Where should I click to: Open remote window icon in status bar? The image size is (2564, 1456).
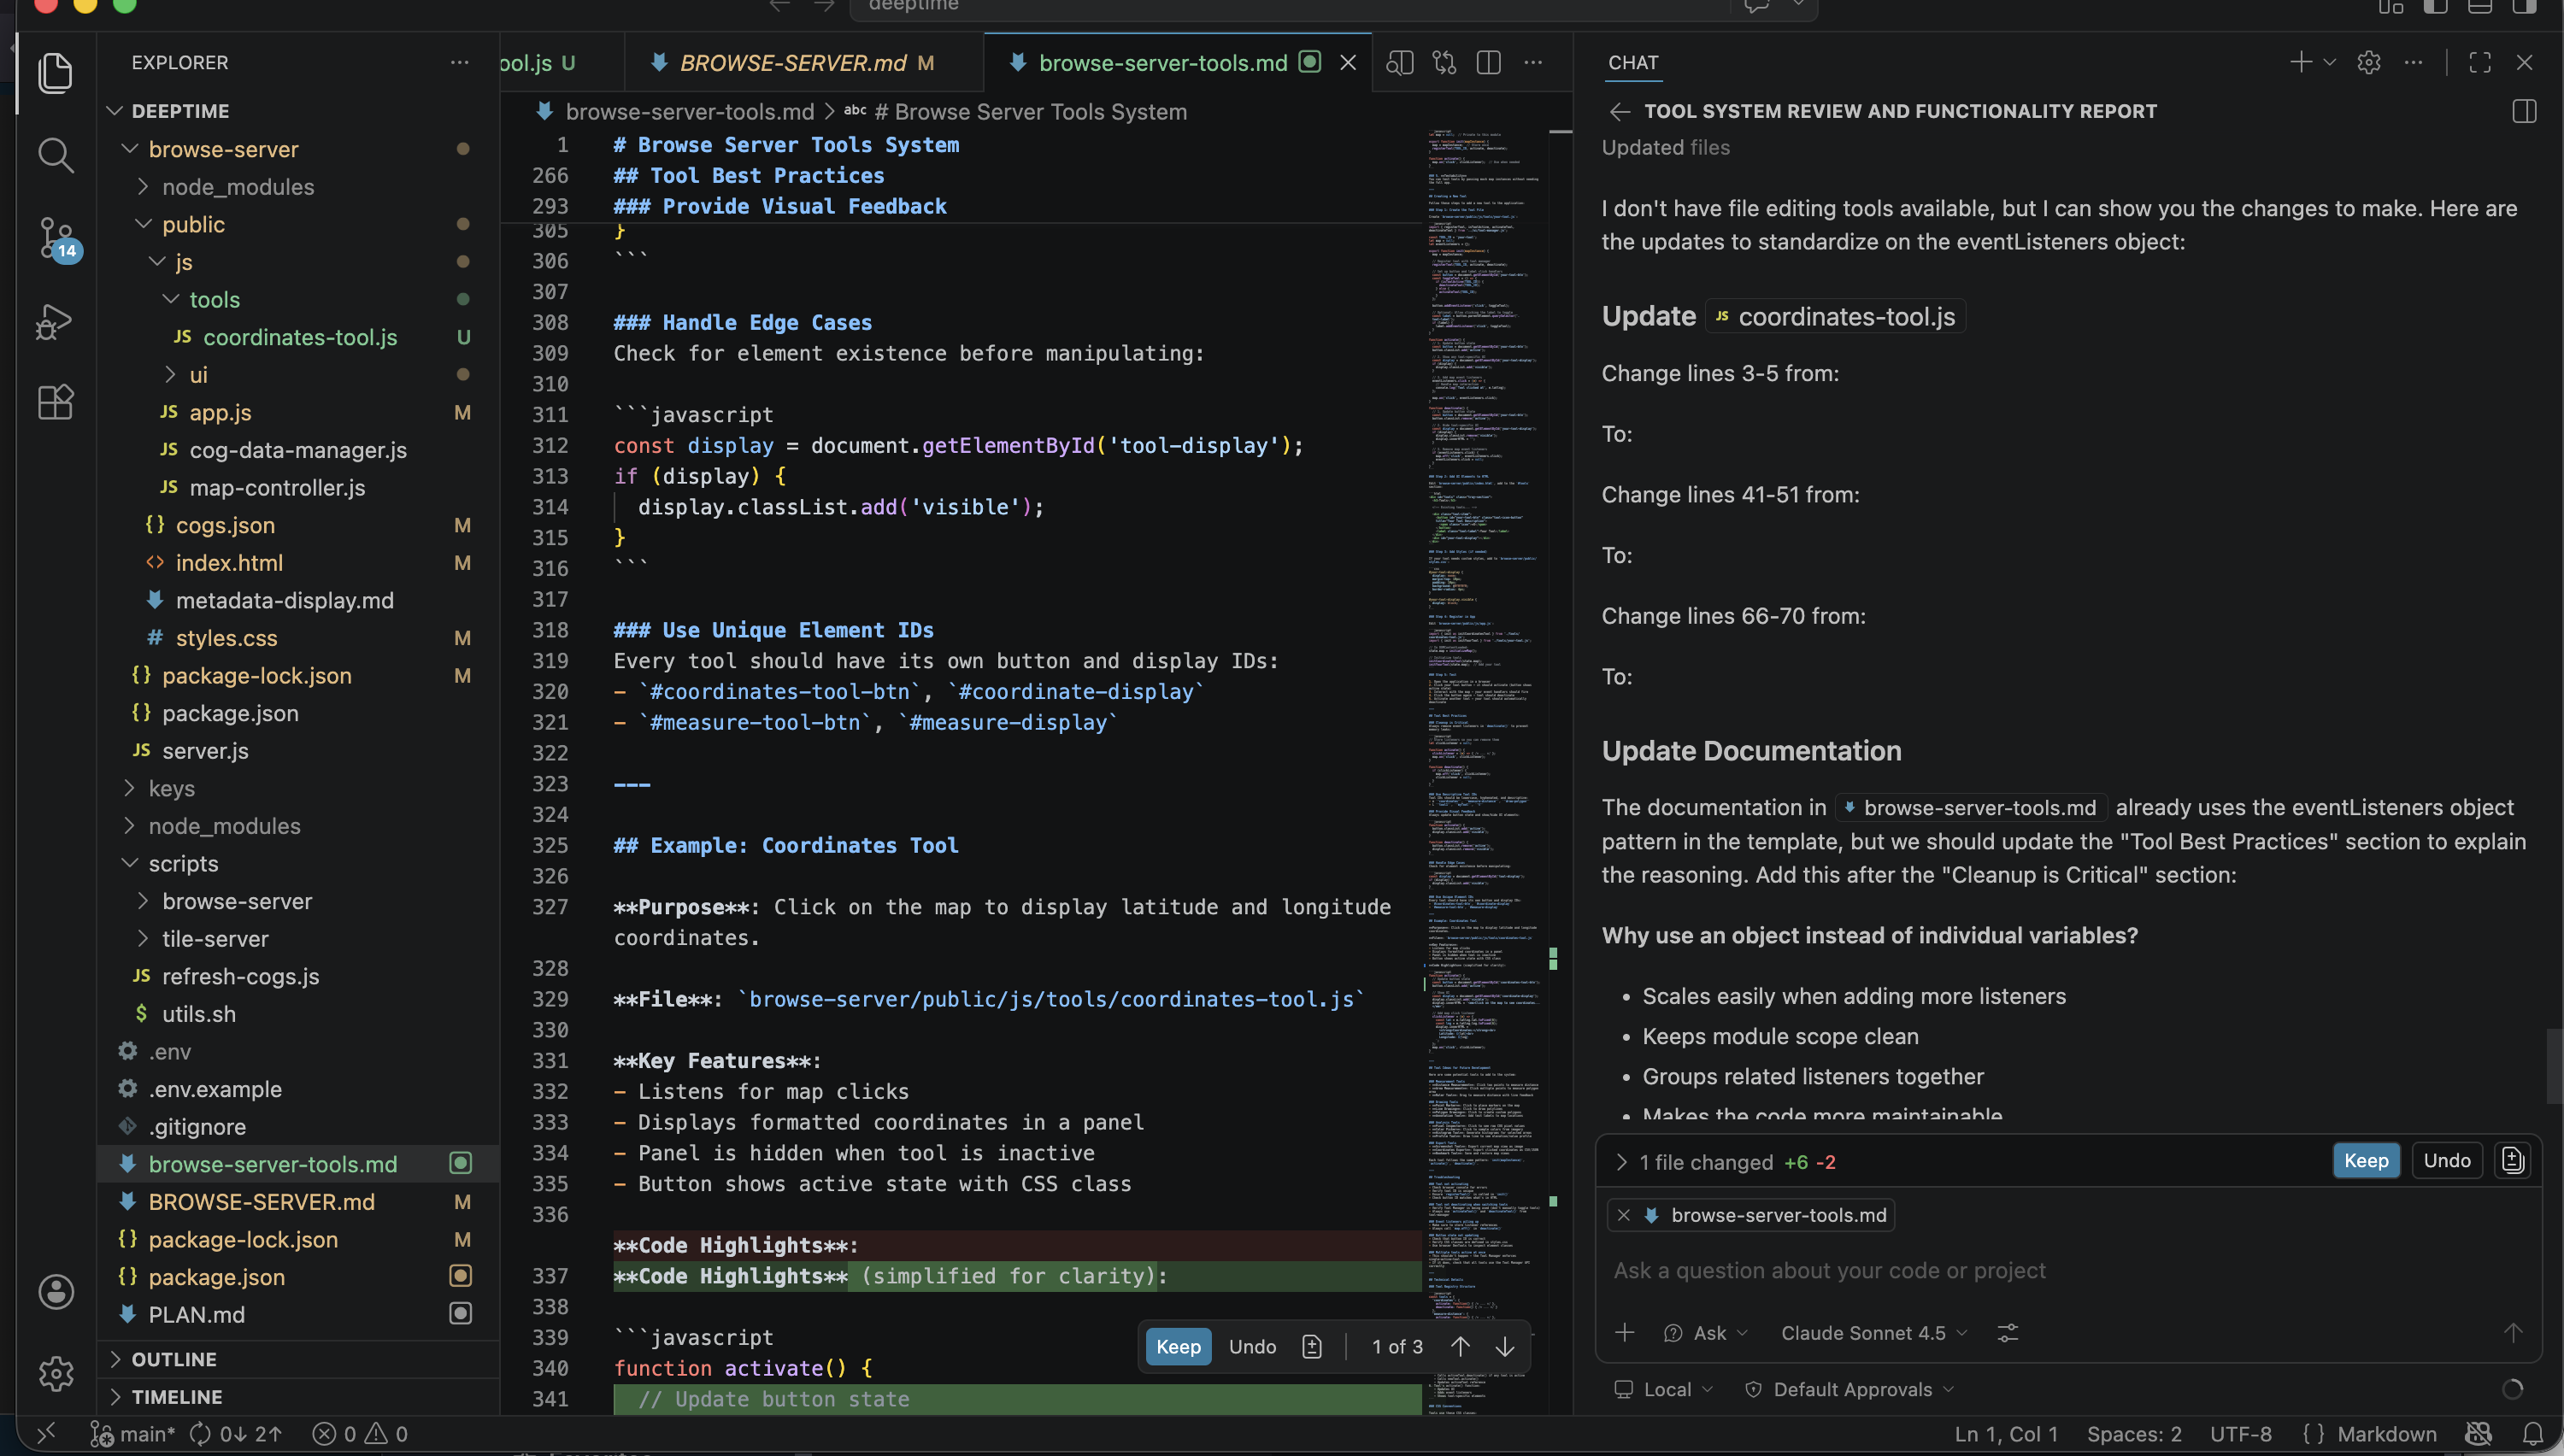tap(46, 1434)
